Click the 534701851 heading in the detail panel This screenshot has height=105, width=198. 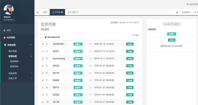pos(171,24)
